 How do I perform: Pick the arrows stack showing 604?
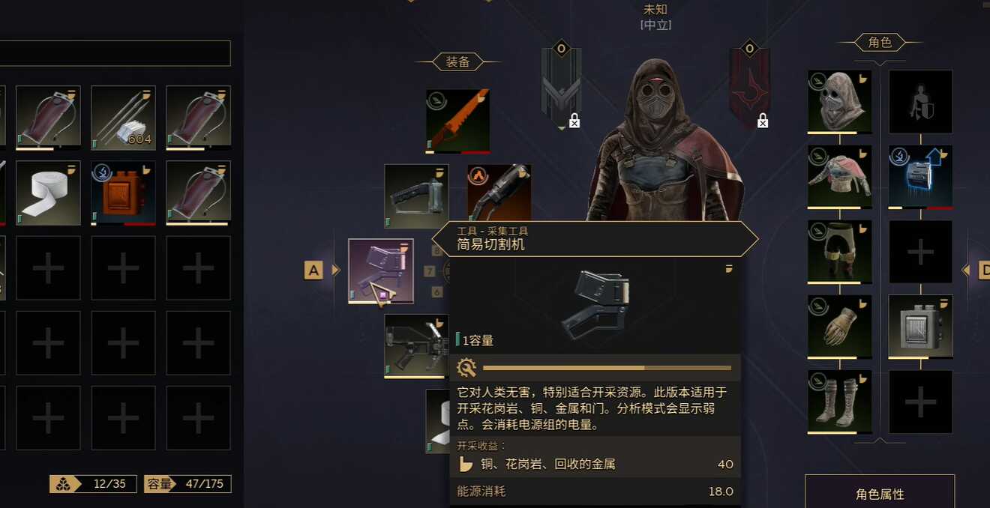point(123,118)
